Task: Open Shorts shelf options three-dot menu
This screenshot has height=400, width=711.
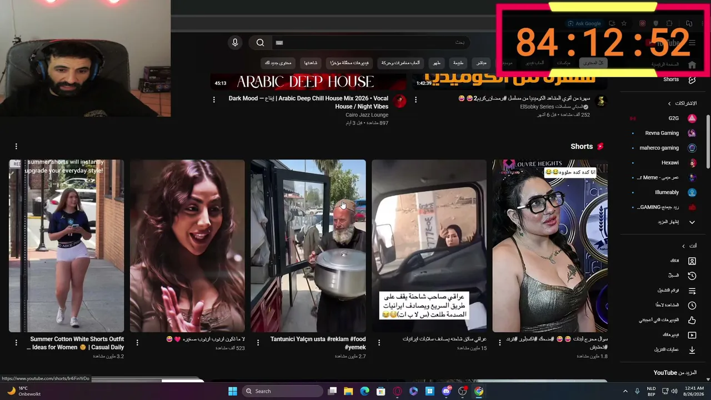Action: click(16, 146)
